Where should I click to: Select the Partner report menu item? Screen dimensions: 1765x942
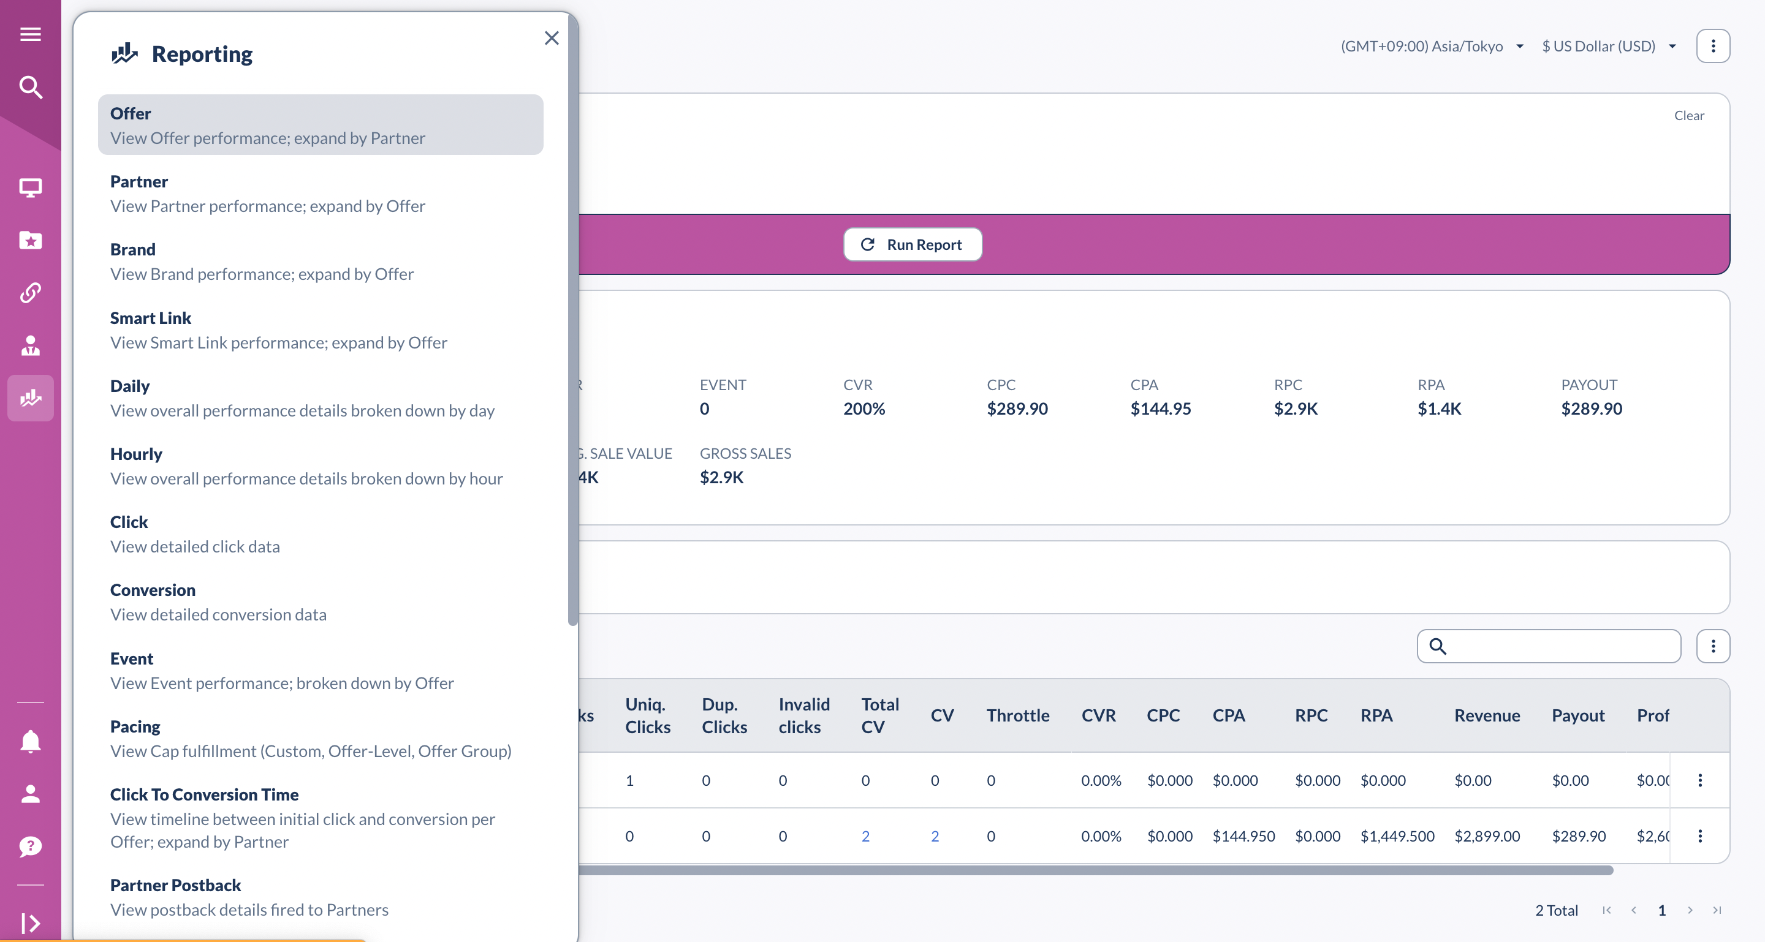coord(320,194)
